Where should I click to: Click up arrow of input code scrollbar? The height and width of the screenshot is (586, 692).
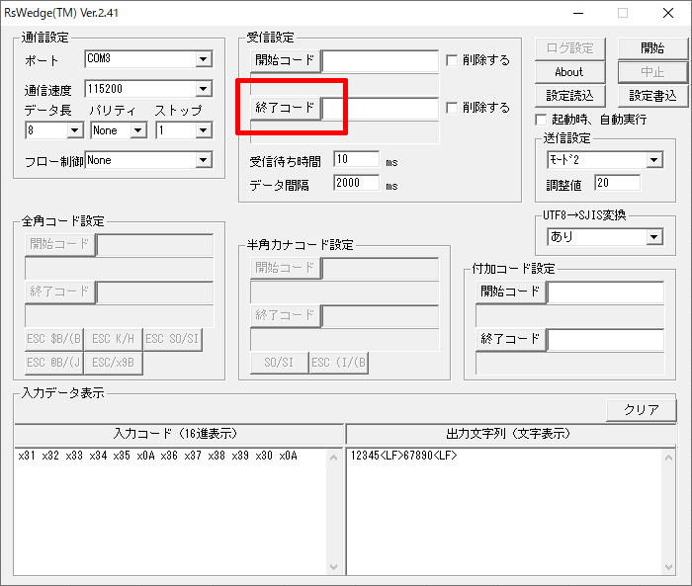click(334, 458)
